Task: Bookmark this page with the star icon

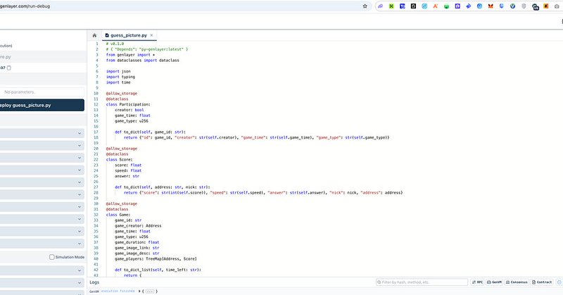Action: (365, 6)
